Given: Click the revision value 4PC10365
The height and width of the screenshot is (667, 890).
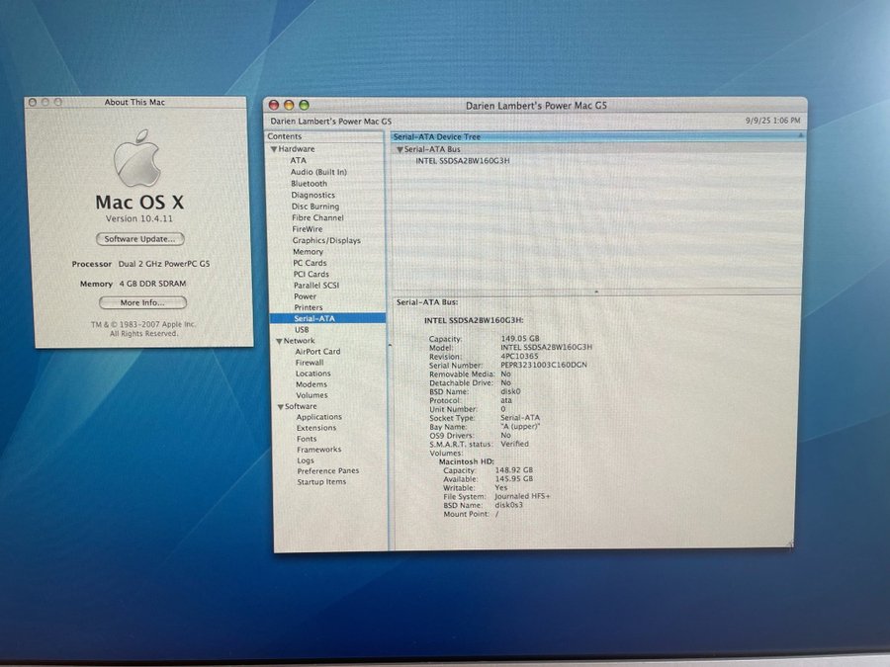Looking at the screenshot, I should 519,356.
